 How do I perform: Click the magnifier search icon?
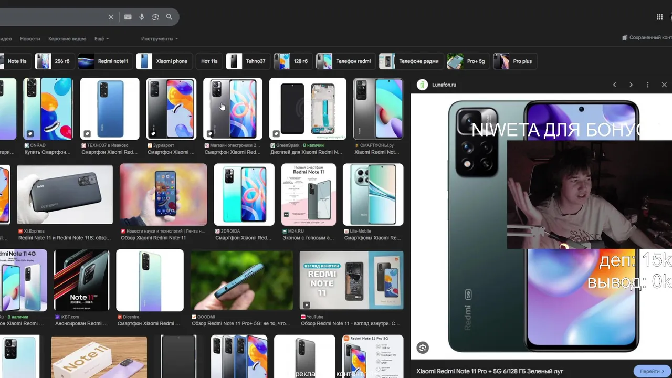(x=169, y=17)
